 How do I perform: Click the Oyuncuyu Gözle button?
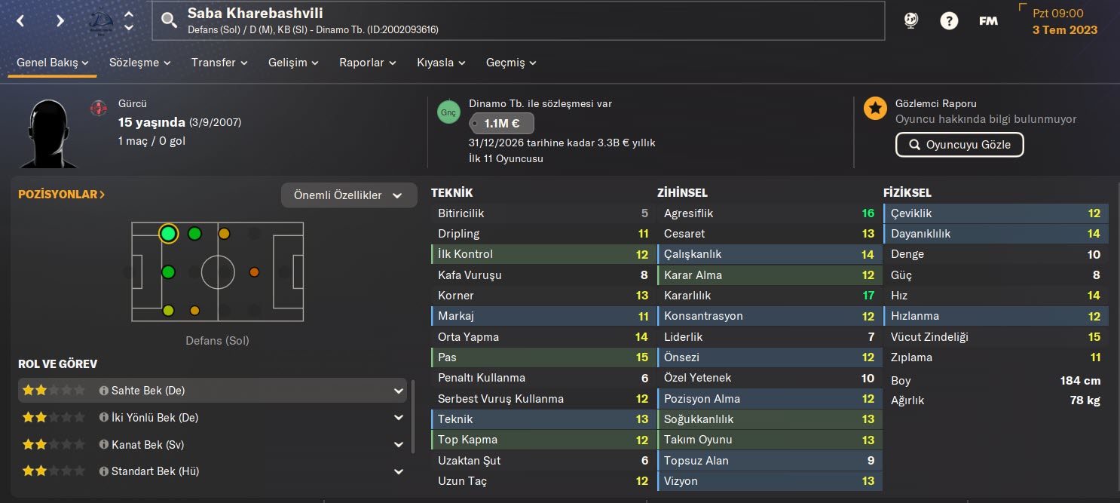[959, 144]
